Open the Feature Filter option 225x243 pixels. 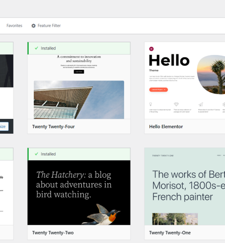tap(46, 26)
